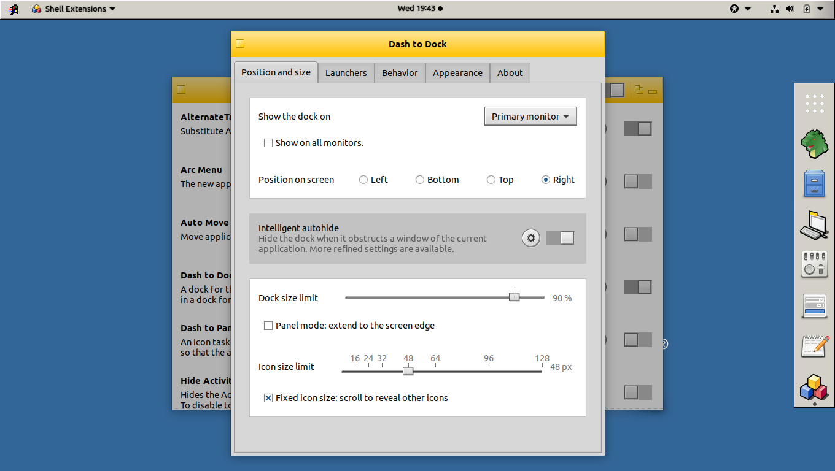Click the Intelligent autohide heading

[x=298, y=228]
